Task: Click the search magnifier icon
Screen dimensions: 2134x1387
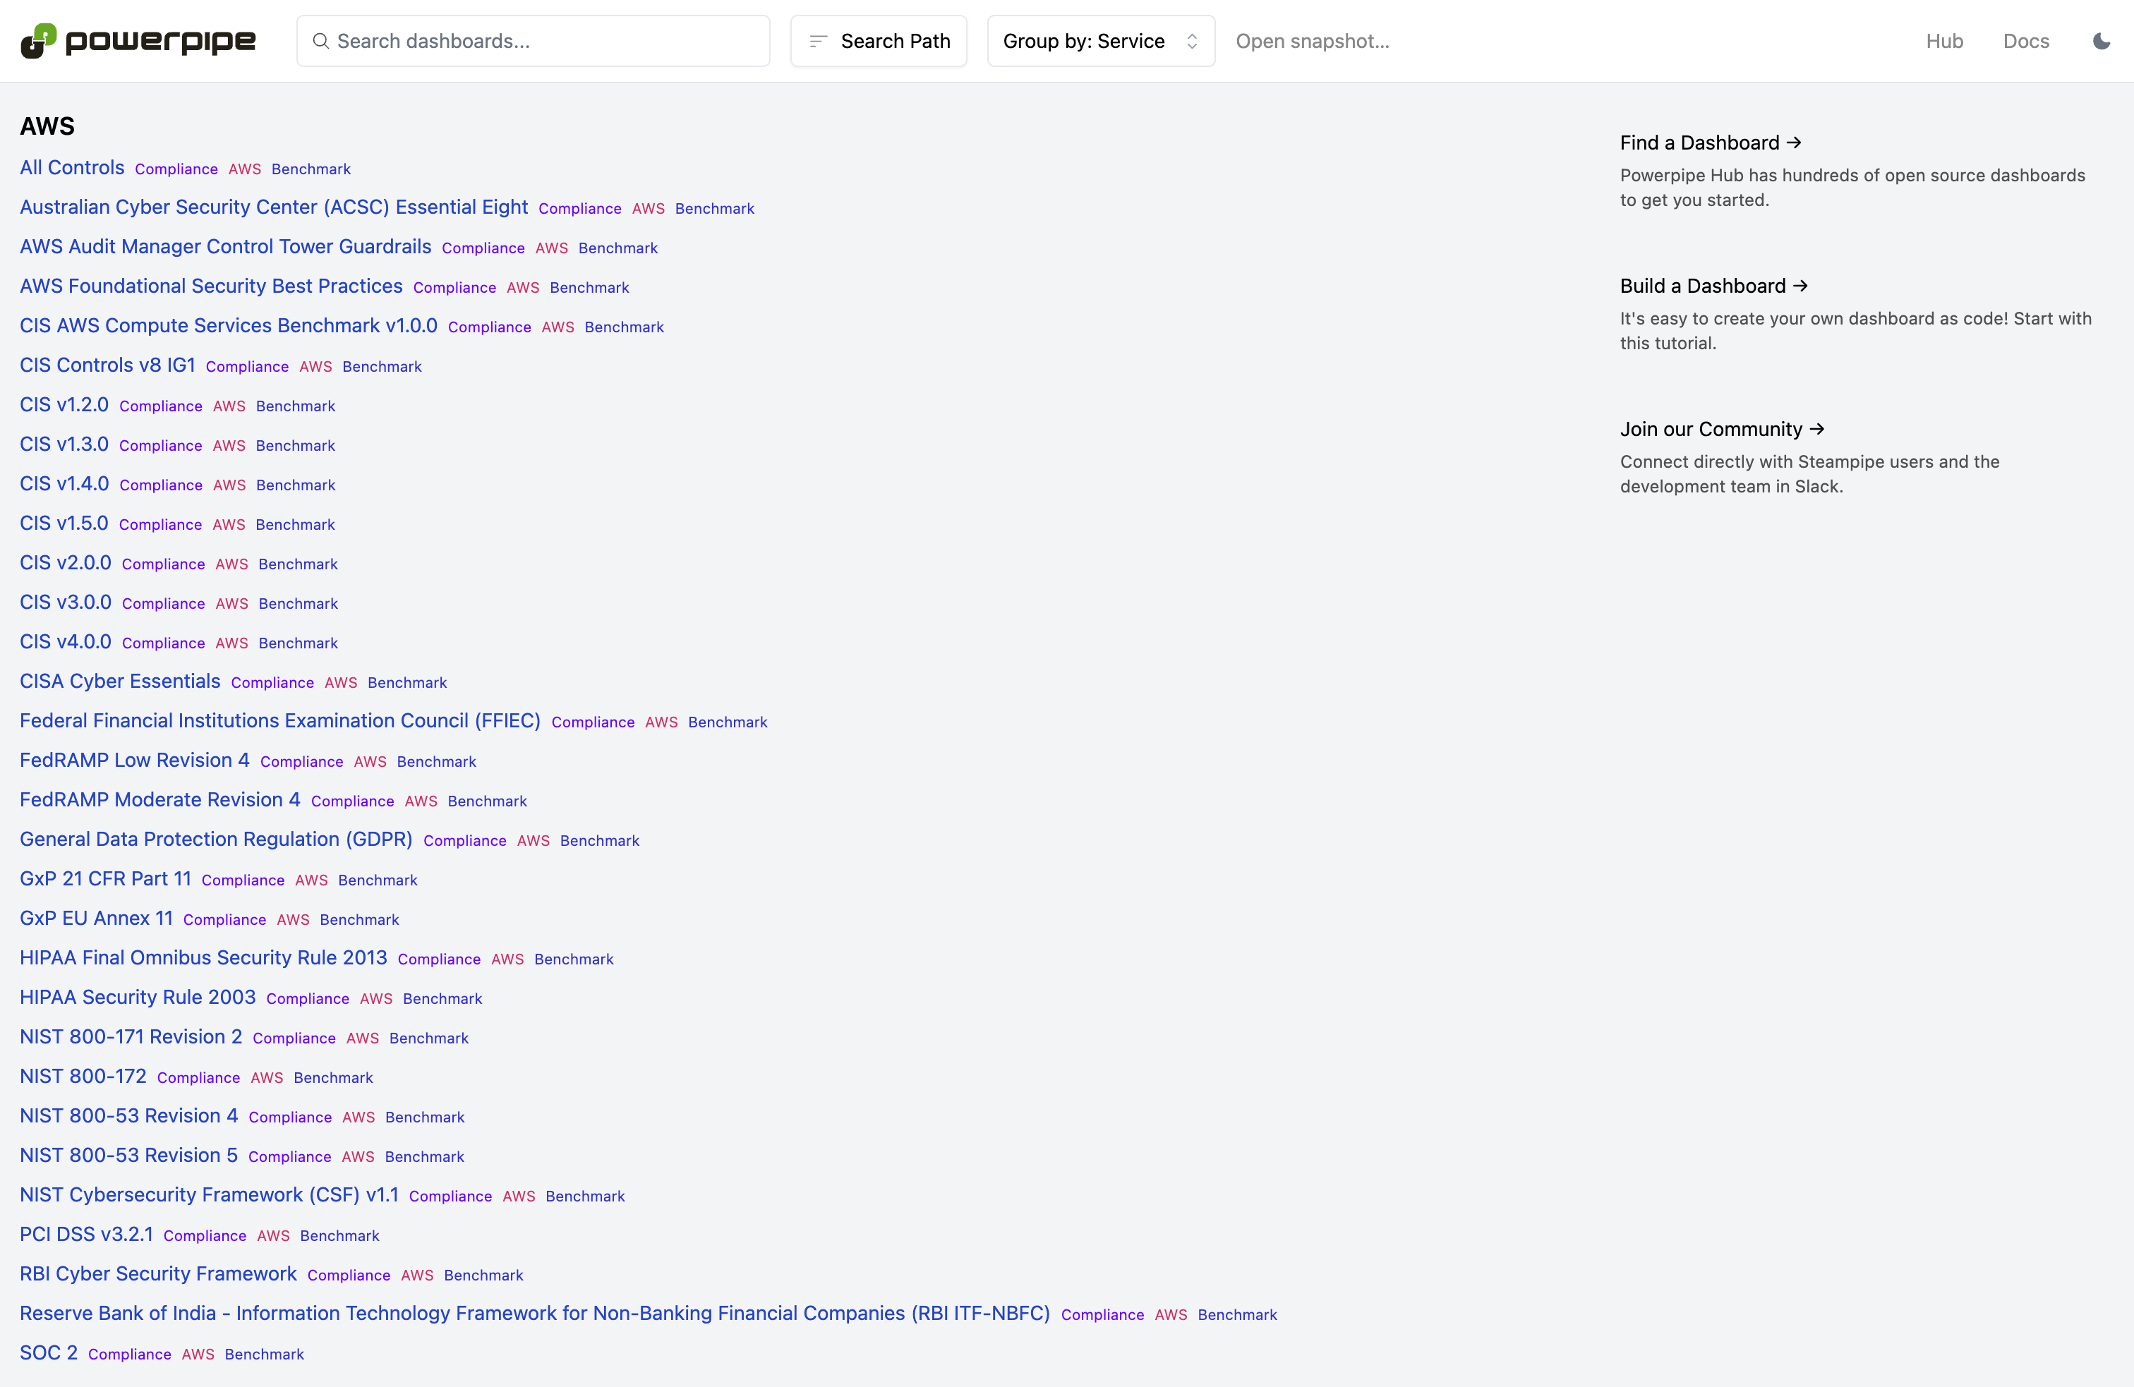Action: pos(320,41)
